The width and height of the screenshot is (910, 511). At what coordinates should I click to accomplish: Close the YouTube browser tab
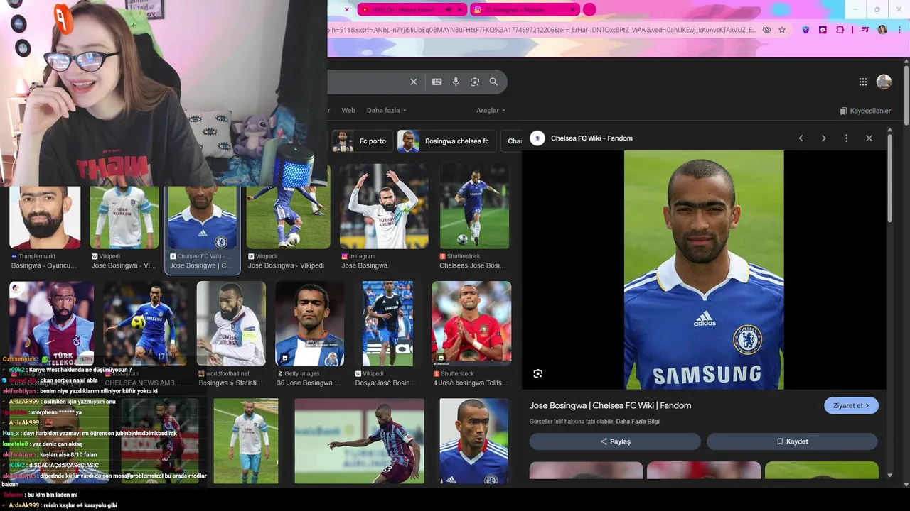460,10
